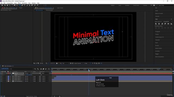Open the Effect menu

click(19, 3)
